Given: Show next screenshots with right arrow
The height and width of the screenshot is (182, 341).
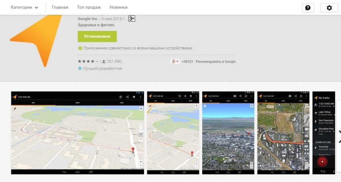Looking at the screenshot, I should (x=339, y=136).
